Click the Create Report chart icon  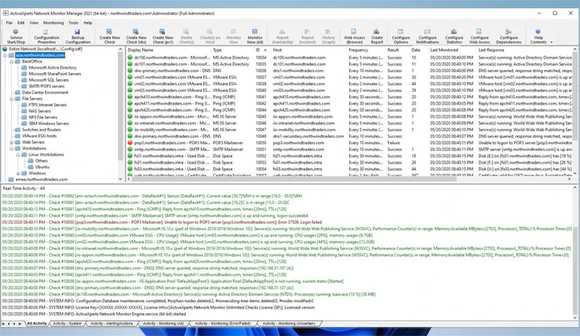tap(377, 32)
